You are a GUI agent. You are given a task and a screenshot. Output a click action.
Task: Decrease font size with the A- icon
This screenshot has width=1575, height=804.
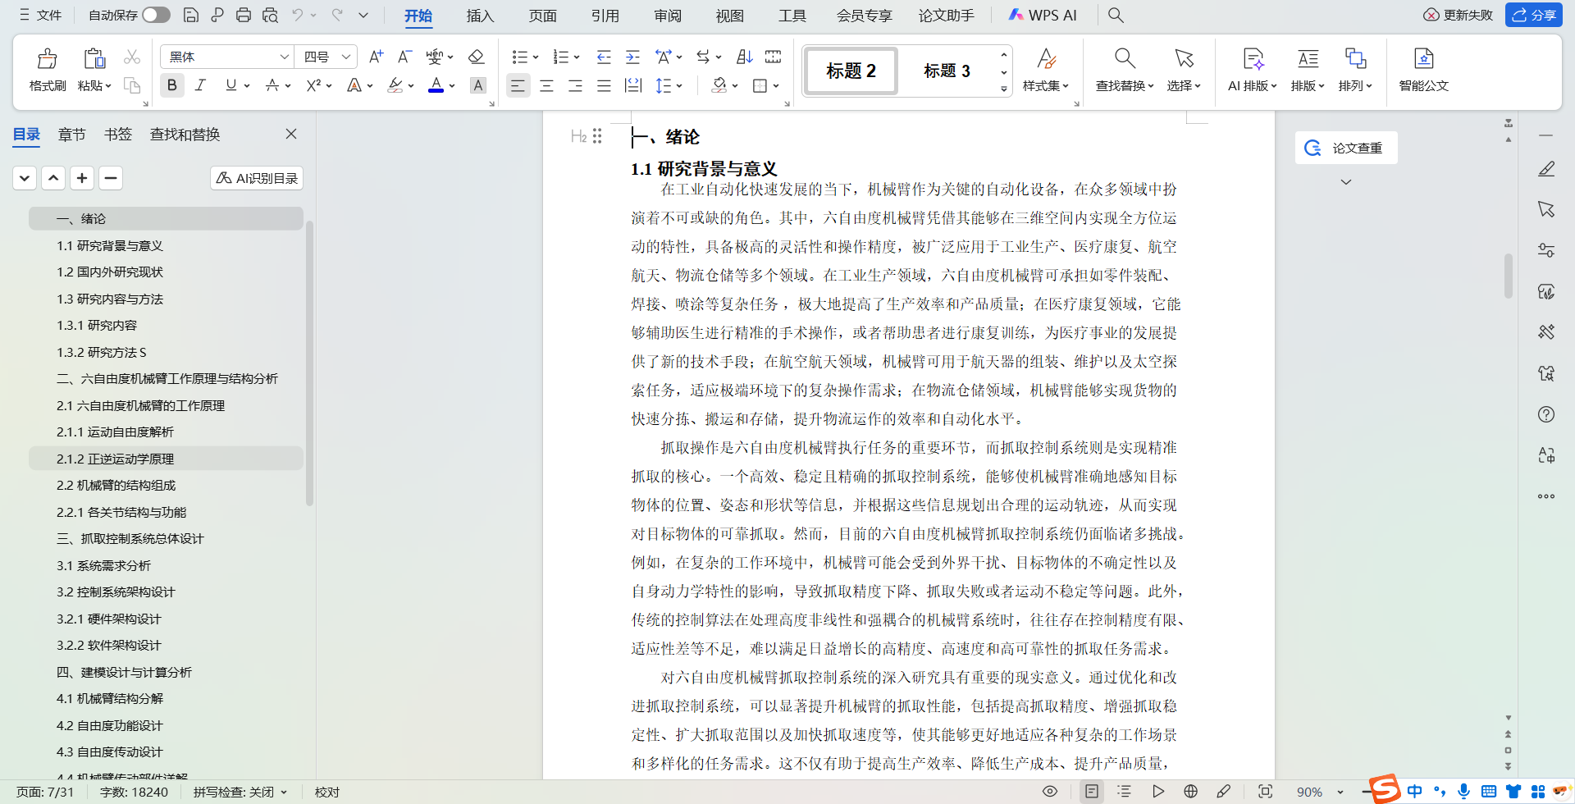404,57
